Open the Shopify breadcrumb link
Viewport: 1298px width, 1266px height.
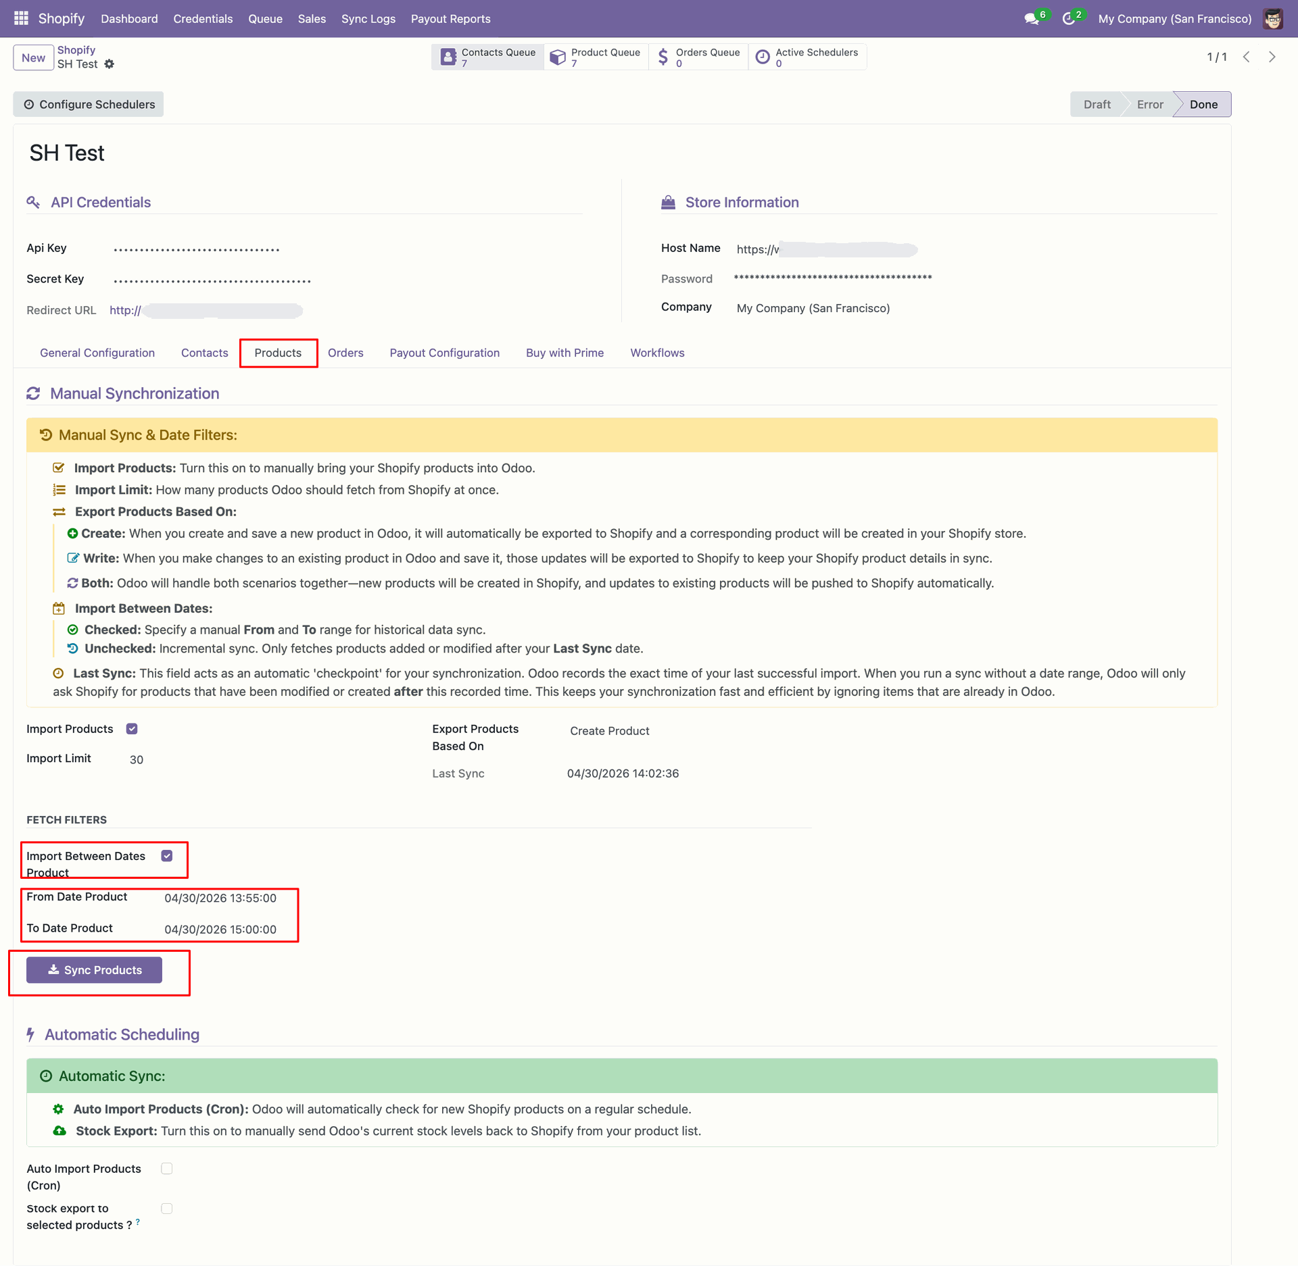pos(76,50)
